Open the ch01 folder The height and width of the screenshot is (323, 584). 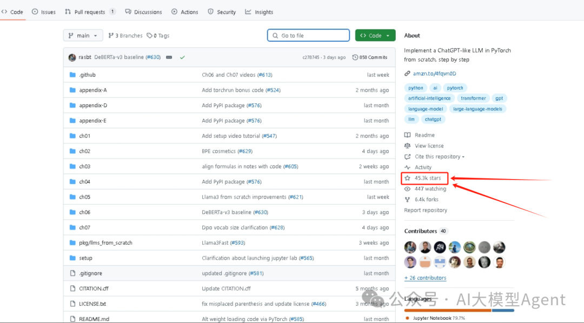[84, 136]
